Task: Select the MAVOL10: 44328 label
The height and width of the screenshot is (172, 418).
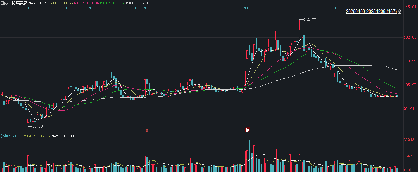Action: click(66, 136)
